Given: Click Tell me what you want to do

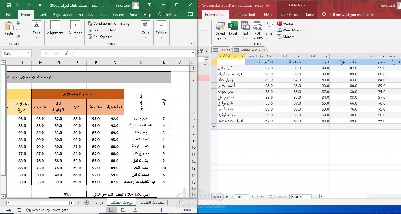Looking at the screenshot, I should (x=352, y=15).
